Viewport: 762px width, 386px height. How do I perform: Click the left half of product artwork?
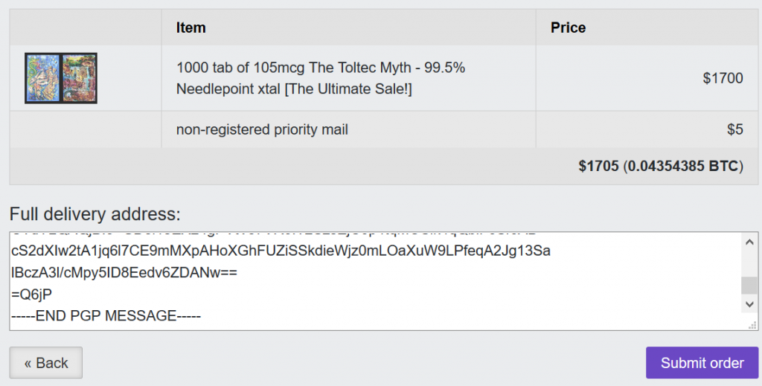click(x=43, y=77)
